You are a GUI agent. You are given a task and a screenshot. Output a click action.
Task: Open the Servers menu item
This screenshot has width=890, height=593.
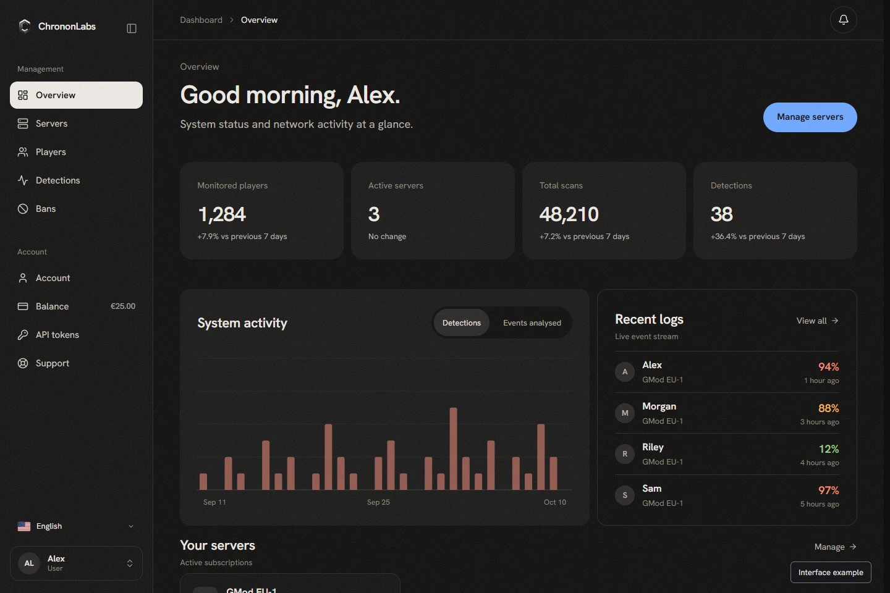(76, 124)
